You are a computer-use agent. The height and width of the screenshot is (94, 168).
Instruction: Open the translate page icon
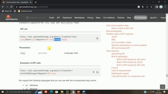click(143, 7)
